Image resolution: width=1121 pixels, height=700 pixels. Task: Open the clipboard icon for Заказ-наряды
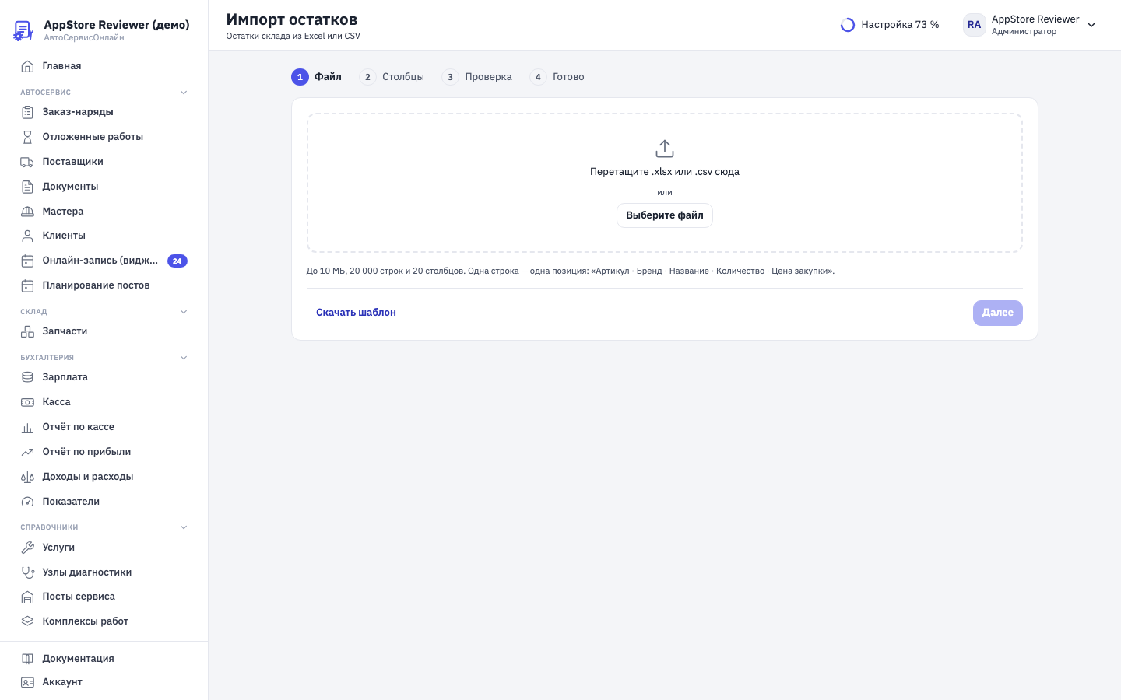[x=27, y=112]
